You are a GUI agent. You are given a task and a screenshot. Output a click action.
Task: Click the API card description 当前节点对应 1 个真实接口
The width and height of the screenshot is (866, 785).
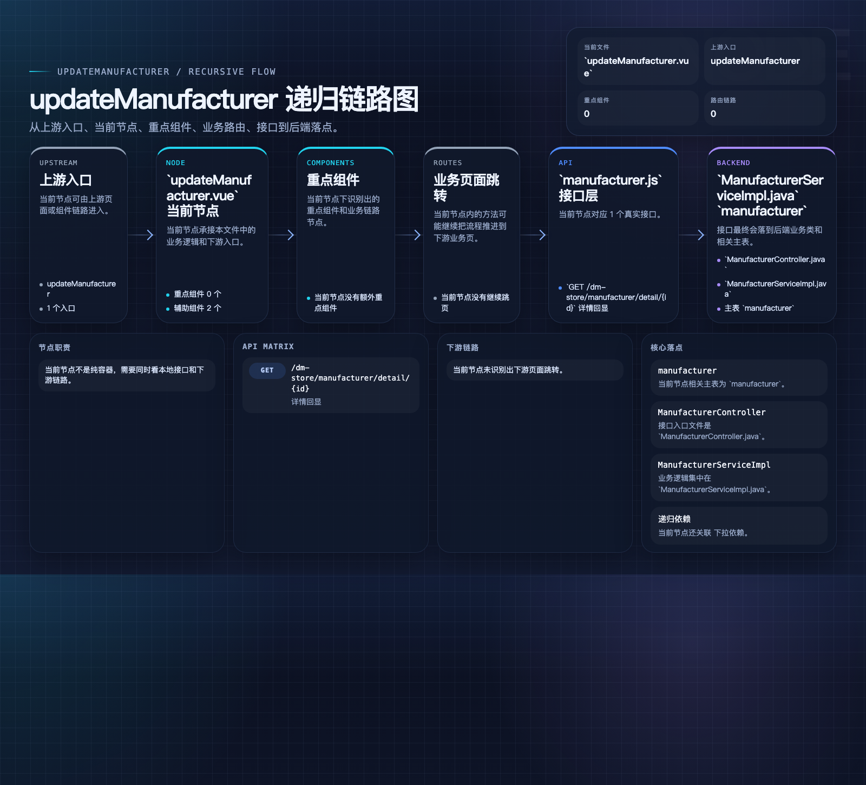coord(611,214)
